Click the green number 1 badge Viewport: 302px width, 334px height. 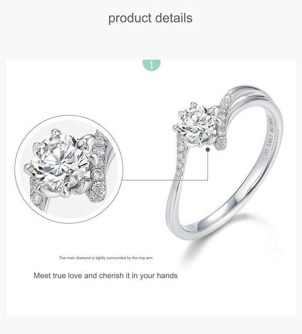151,65
